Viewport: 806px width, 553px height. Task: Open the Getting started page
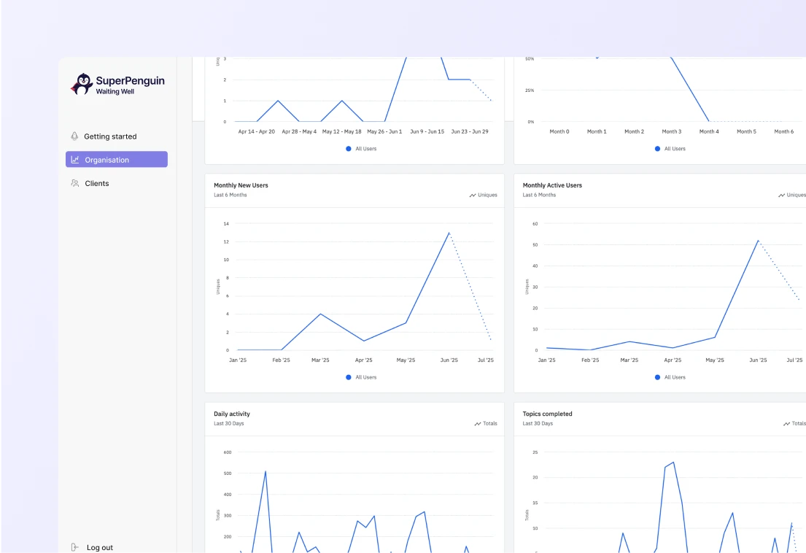pos(116,136)
